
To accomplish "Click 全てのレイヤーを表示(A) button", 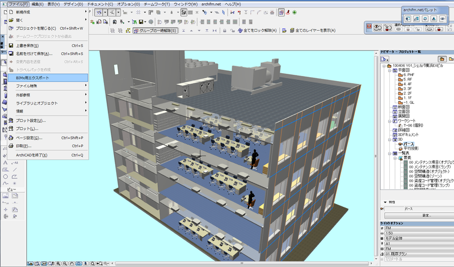I will (312, 31).
